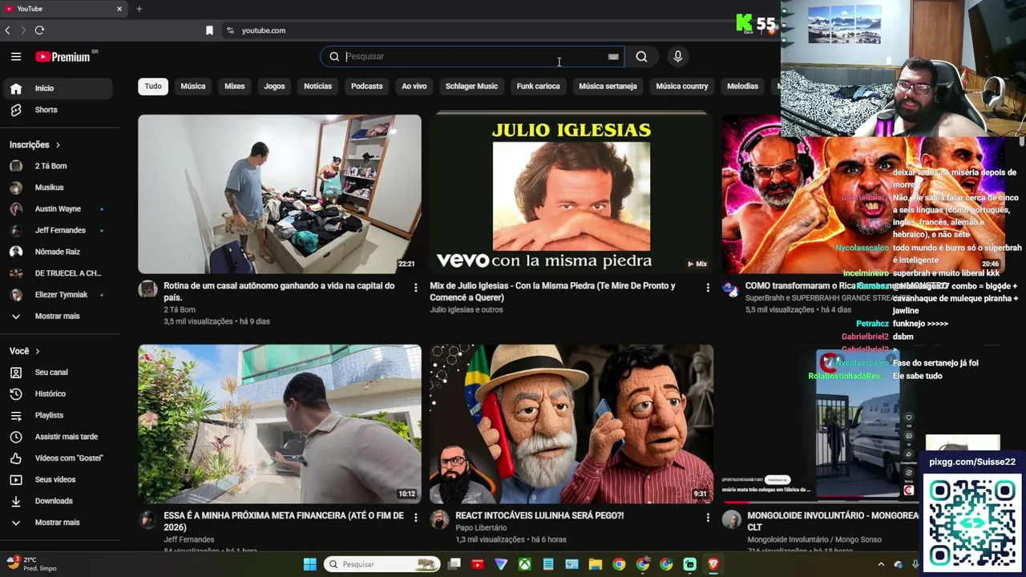
Task: Click the Papo Libertário channel avatar beside the REACT video title
Action: click(439, 519)
